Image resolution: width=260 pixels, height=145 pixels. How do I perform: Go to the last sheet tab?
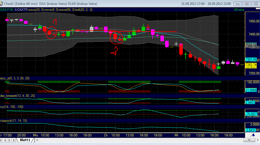tap(14, 140)
